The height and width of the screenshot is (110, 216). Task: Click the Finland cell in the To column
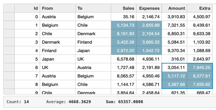pyautogui.click(x=93, y=42)
